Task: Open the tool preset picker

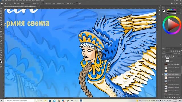Action: coord(6,3)
